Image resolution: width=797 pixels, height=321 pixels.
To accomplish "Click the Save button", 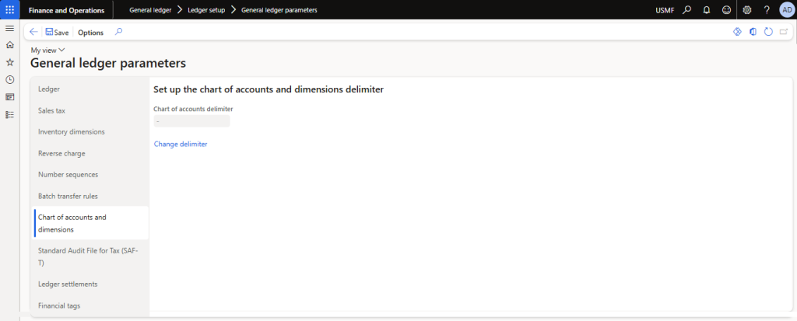I will pyautogui.click(x=57, y=33).
